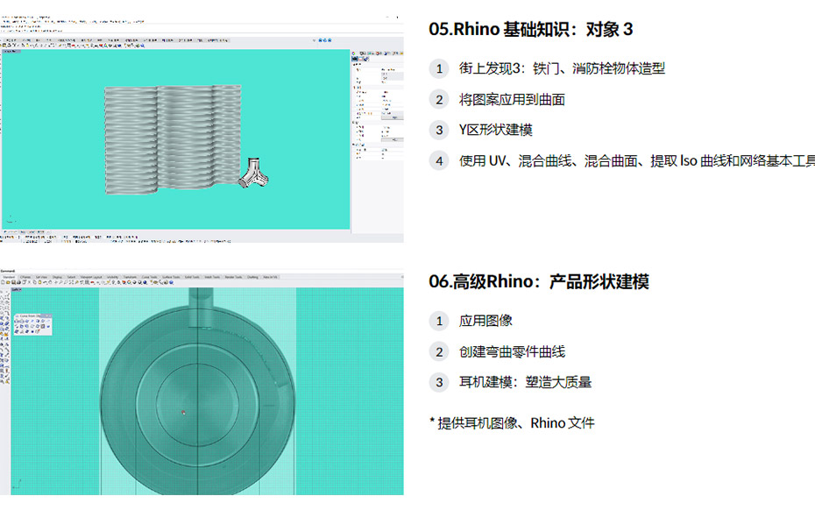Image resolution: width=815 pixels, height=510 pixels.
Task: Open the headphone top-view Rhino screenshot thumbnail
Action: [x=202, y=381]
